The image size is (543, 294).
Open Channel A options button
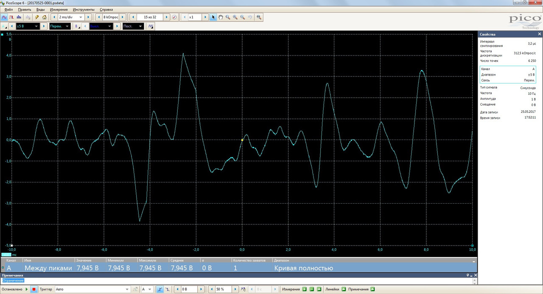click(x=4, y=26)
